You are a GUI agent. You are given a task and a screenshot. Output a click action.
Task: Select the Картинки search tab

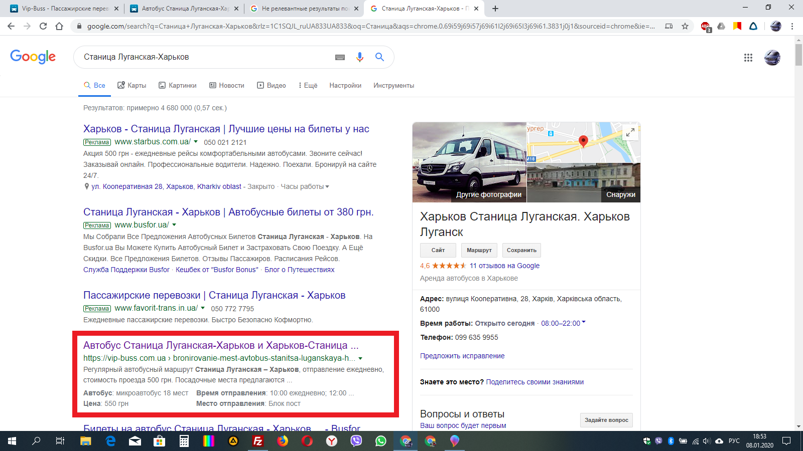(178, 85)
